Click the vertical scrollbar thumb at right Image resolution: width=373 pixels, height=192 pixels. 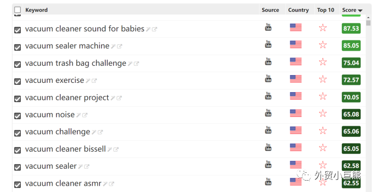tap(368, 23)
